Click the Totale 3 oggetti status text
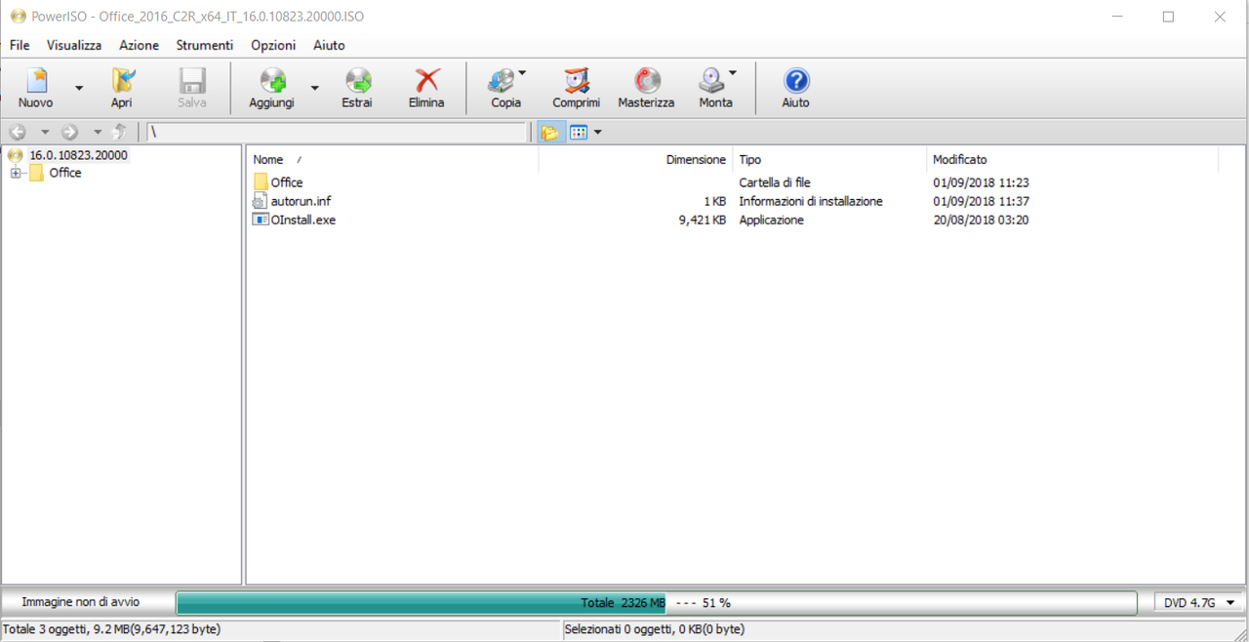Screen dimensions: 1249x642 pos(112,629)
